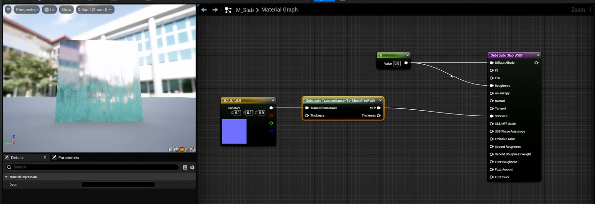
Task: Select the highlighted plane preview mesh icon
Action: tap(182, 150)
